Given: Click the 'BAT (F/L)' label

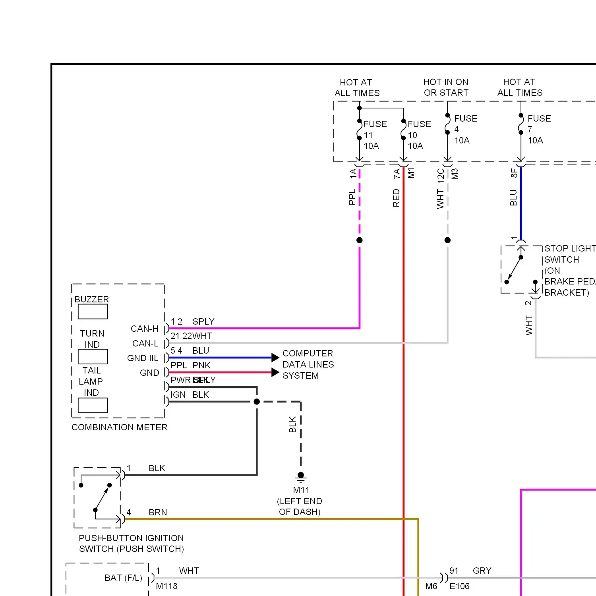Looking at the screenshot, I should (x=123, y=578).
